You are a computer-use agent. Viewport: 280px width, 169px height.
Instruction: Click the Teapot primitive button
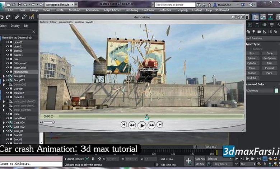(x=252, y=73)
